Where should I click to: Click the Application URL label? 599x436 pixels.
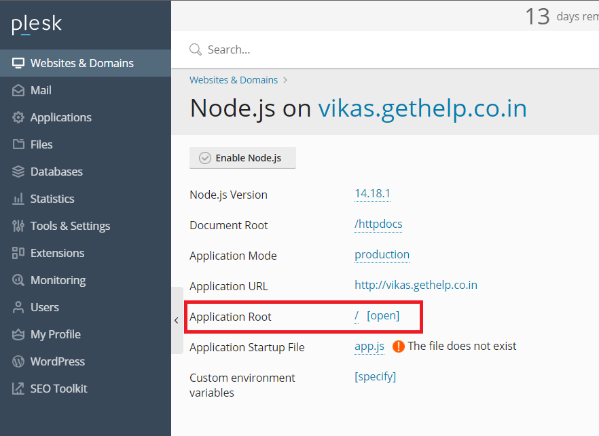click(x=229, y=286)
